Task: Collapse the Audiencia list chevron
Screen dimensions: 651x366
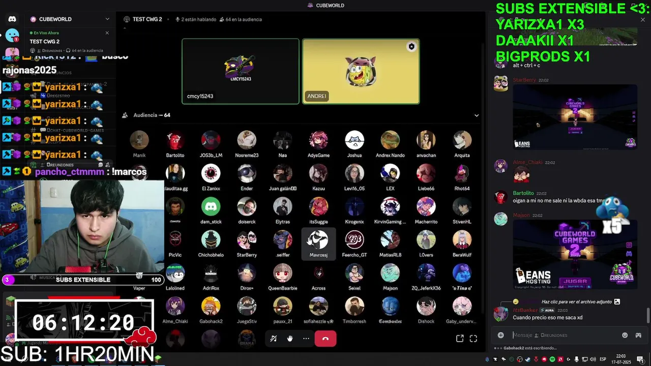Action: (x=477, y=115)
